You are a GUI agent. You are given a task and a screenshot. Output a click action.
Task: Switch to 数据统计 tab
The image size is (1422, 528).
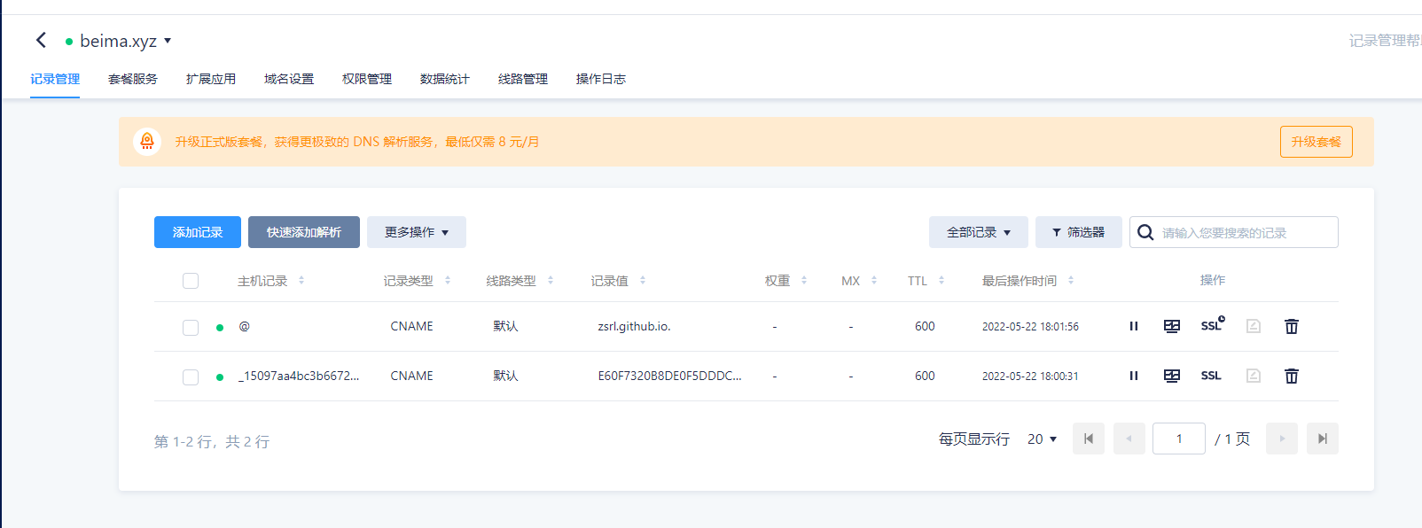pyautogui.click(x=445, y=79)
